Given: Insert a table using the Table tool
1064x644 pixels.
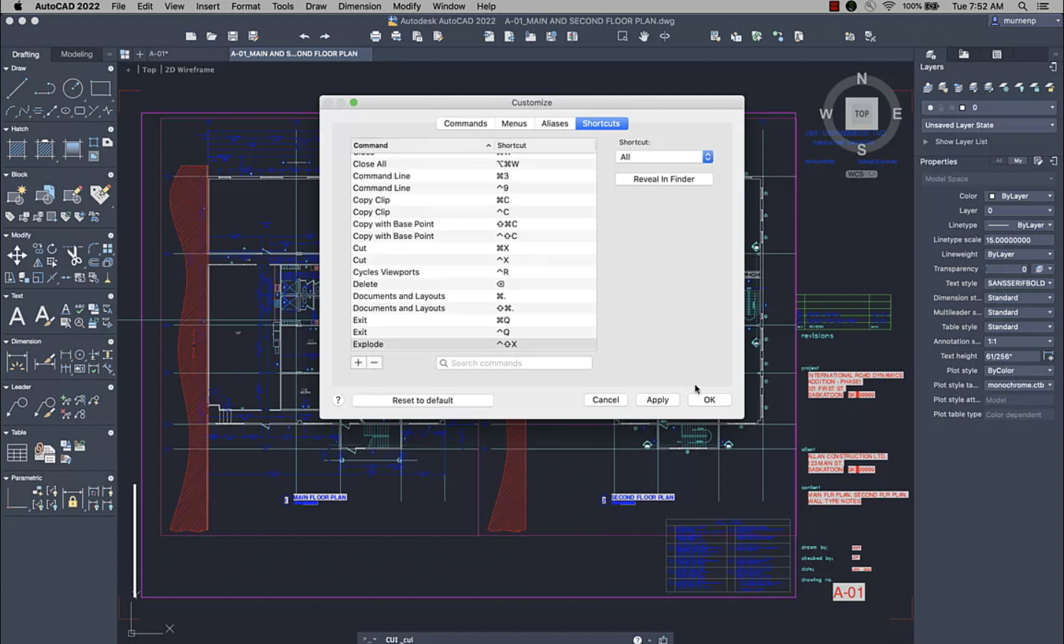Looking at the screenshot, I should (16, 453).
